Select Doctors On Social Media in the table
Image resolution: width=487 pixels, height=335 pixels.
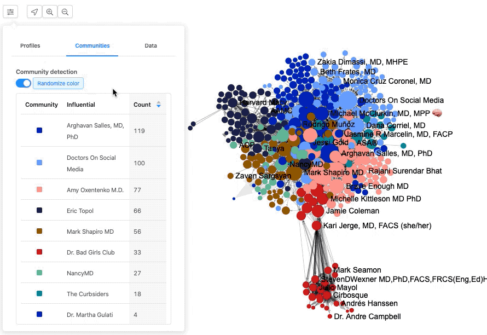[x=91, y=164]
